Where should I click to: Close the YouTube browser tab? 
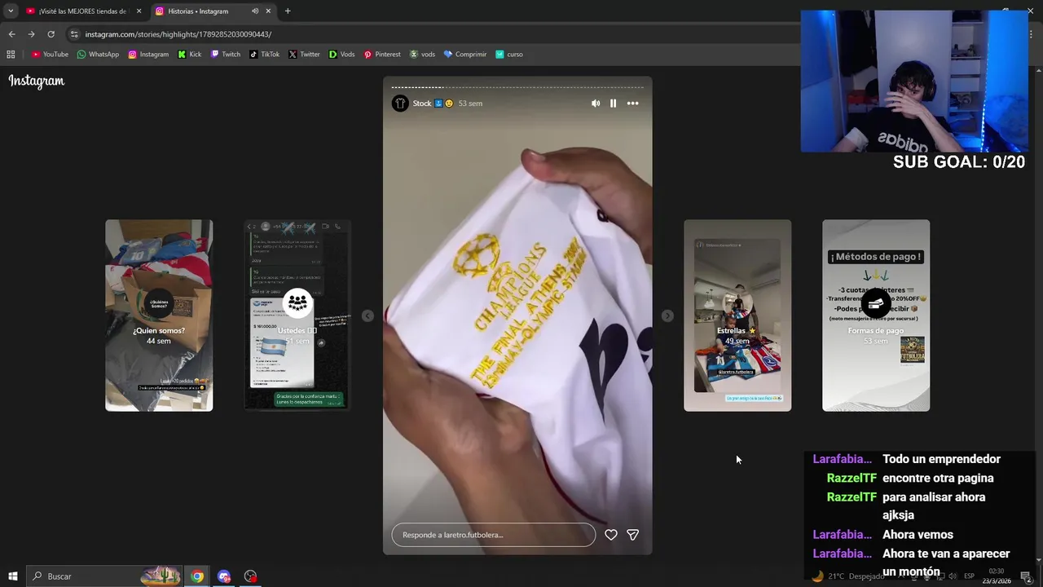139,11
